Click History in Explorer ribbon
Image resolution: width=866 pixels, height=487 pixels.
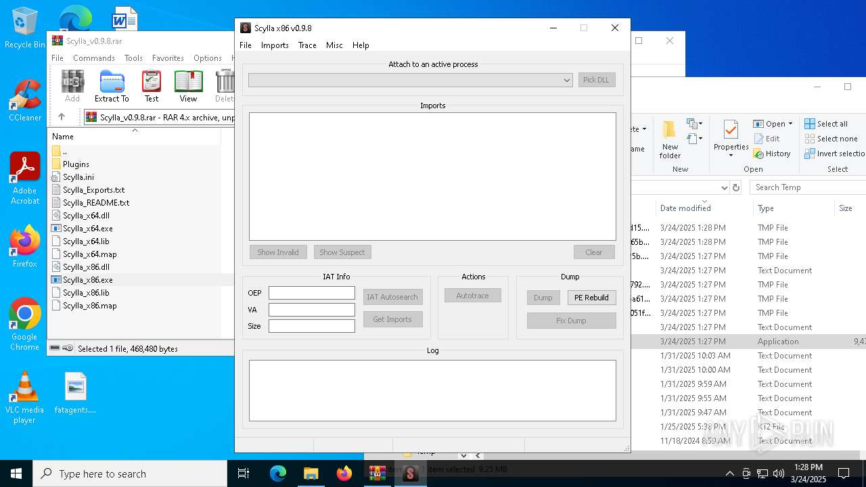772,154
